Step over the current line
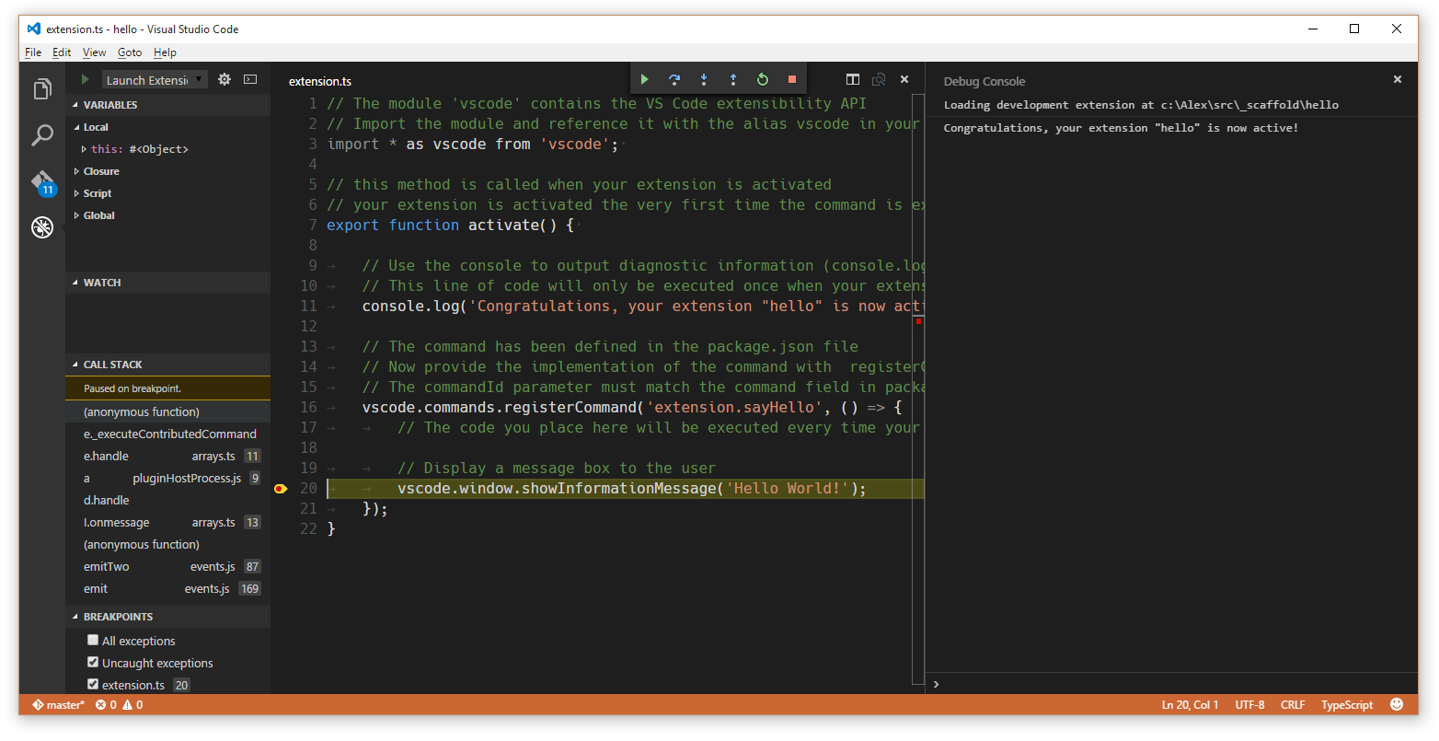The image size is (1439, 741). (674, 80)
